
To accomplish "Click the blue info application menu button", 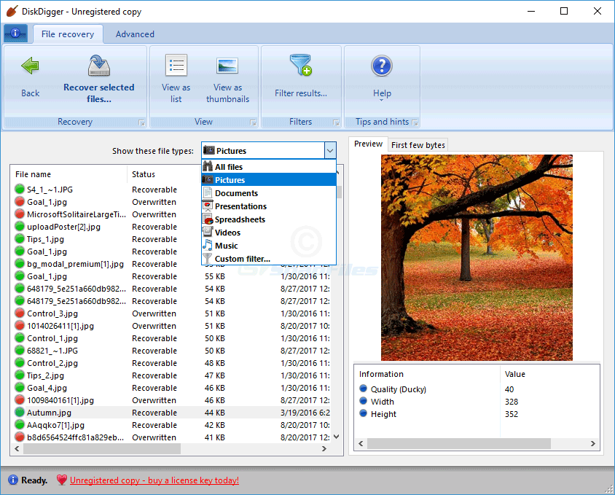I will [x=15, y=34].
